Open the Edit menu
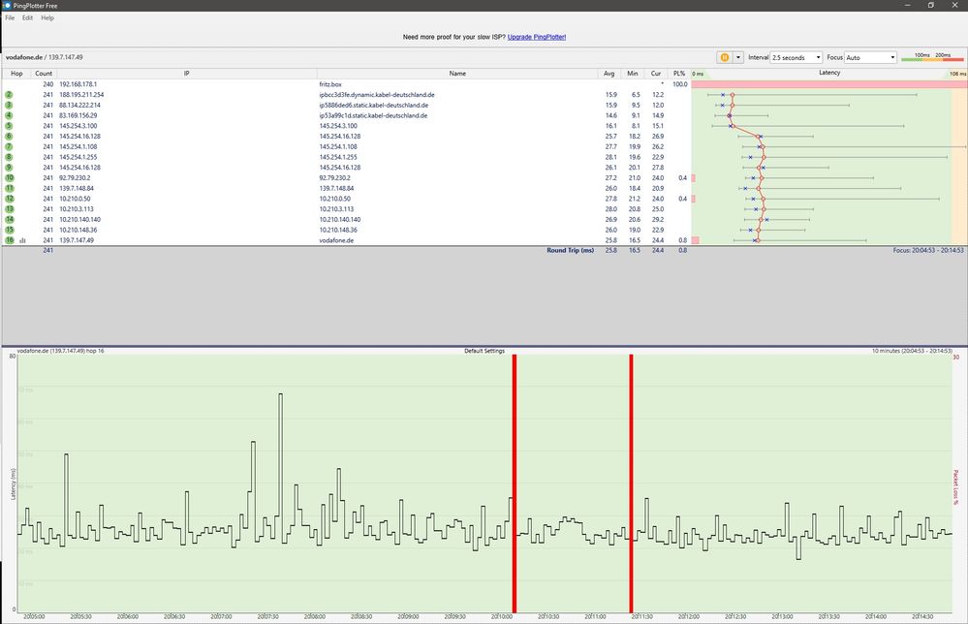The image size is (968, 624). [x=26, y=17]
